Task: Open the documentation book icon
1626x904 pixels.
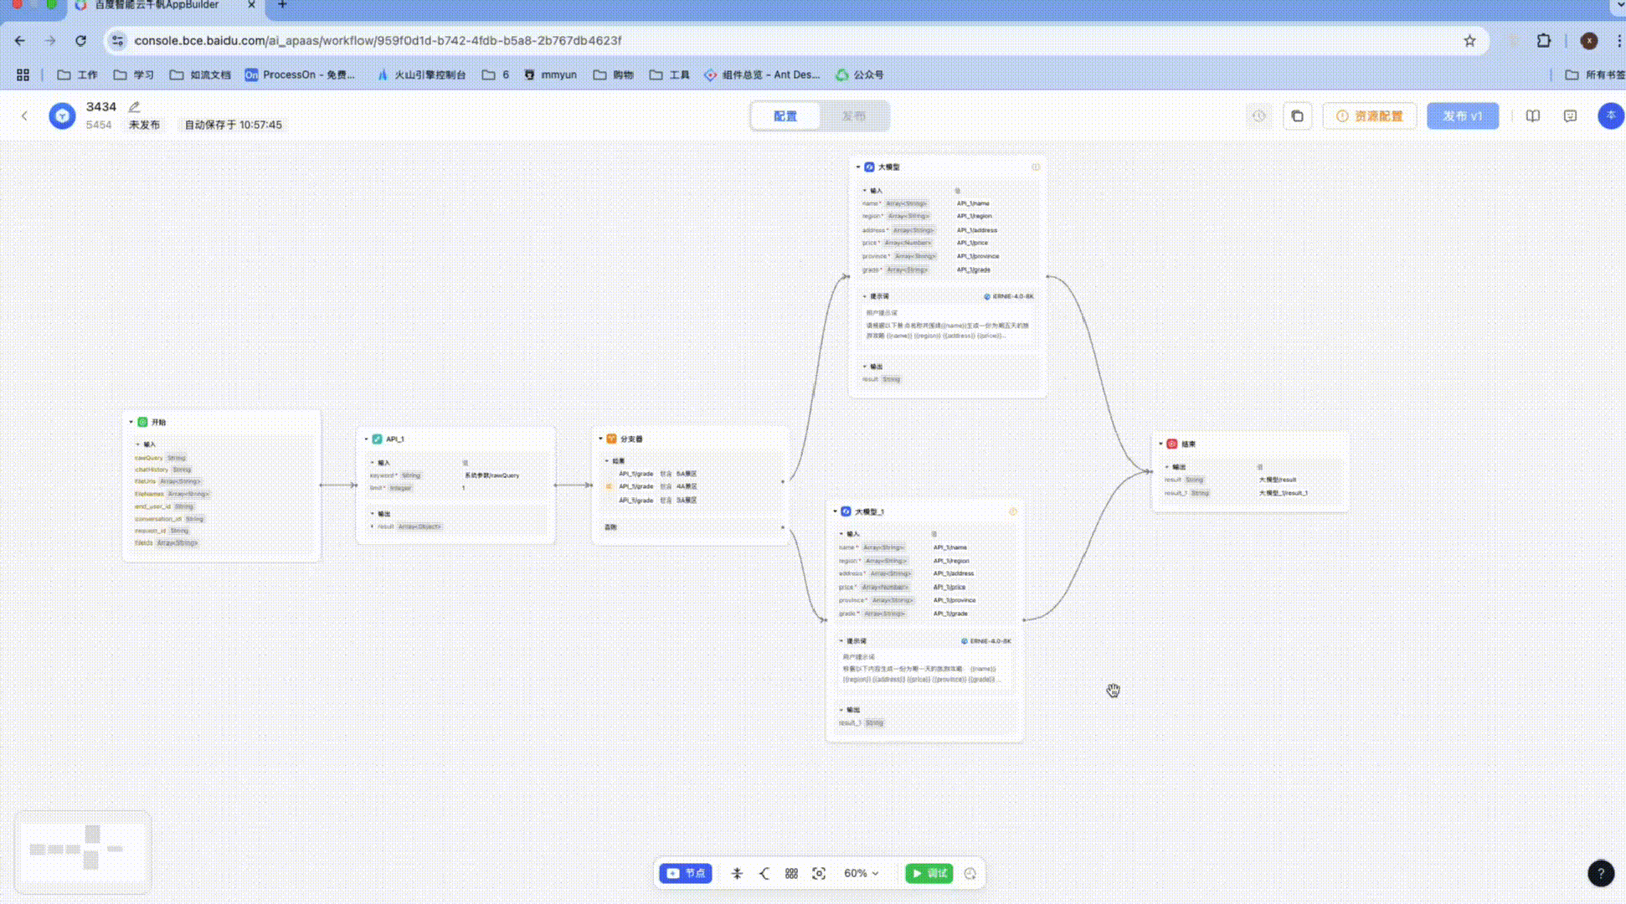Action: tap(1532, 116)
